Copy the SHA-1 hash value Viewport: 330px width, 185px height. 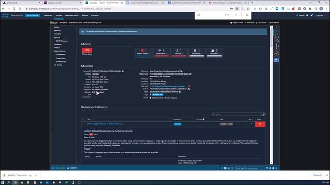(189, 89)
